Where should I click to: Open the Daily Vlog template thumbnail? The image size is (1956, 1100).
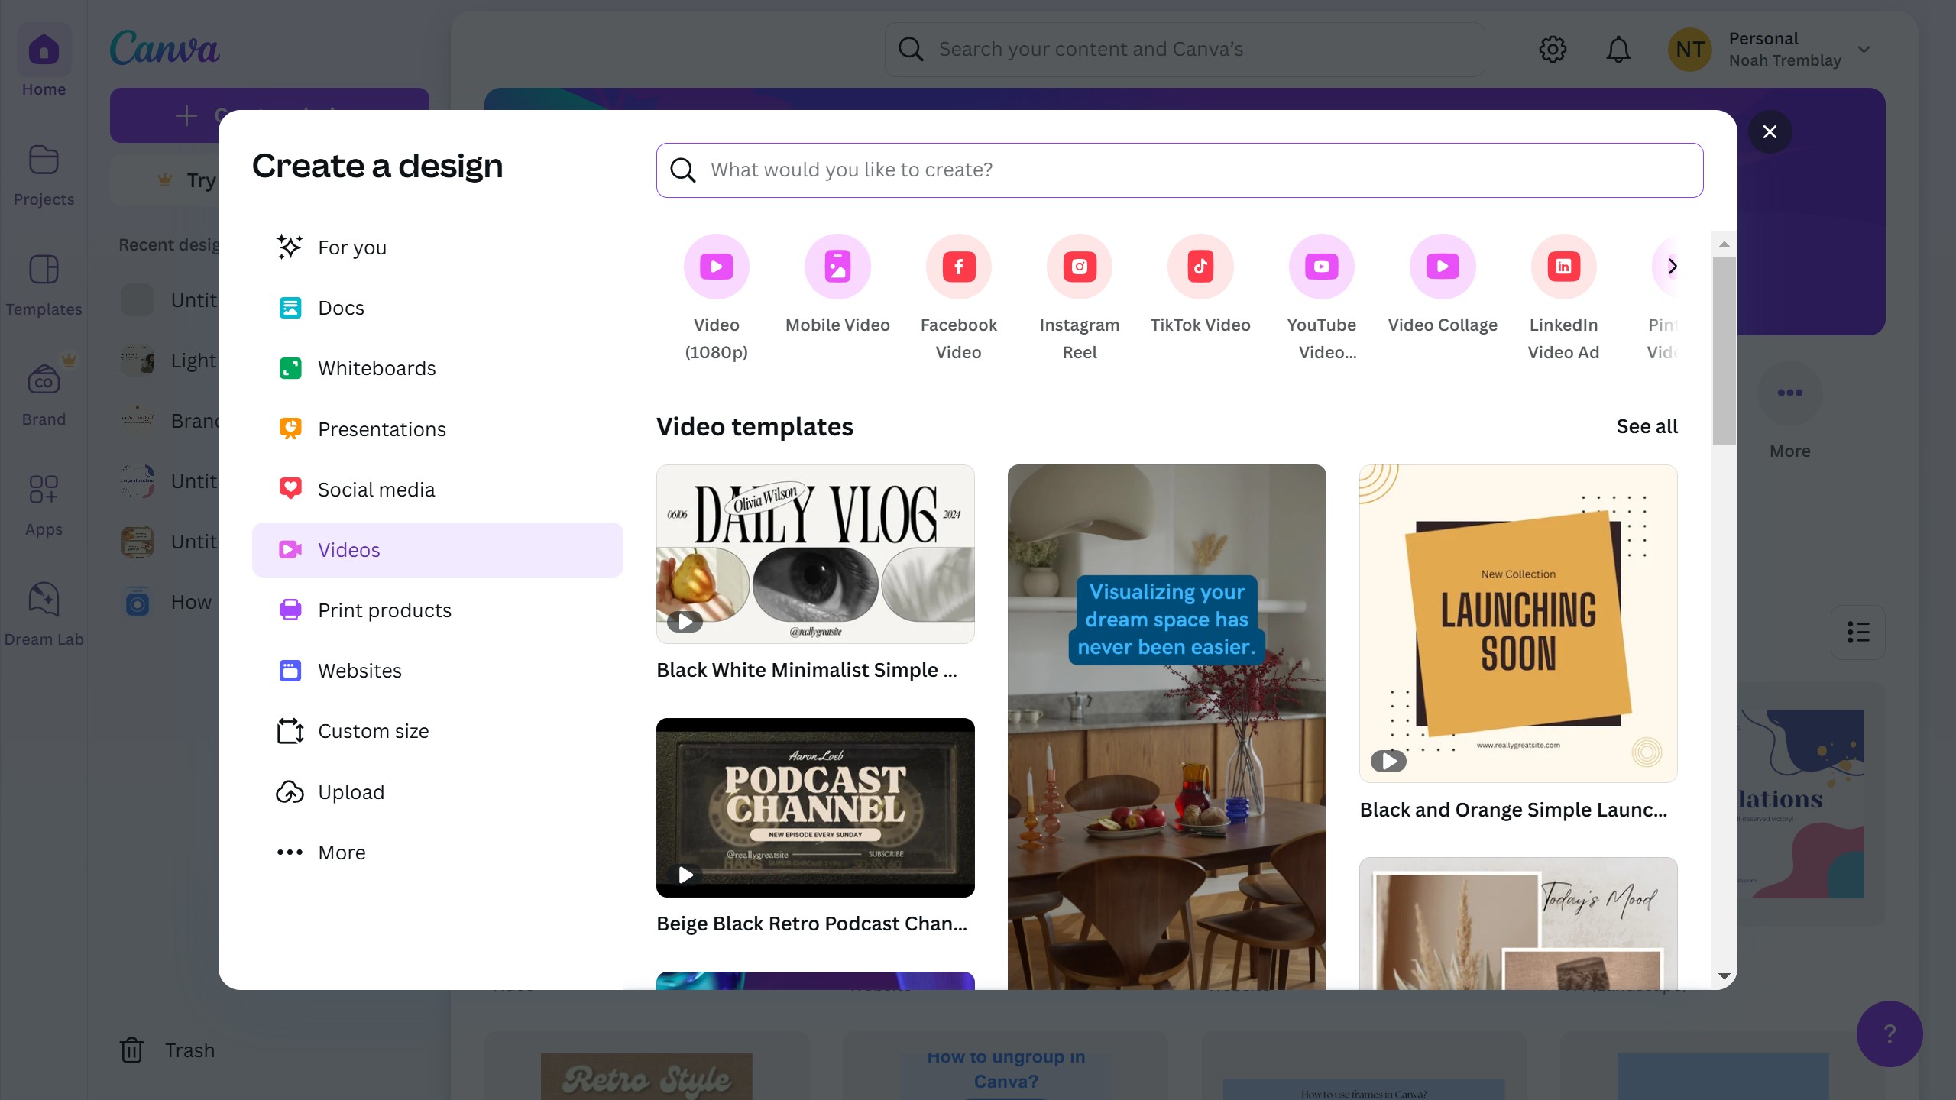[815, 554]
